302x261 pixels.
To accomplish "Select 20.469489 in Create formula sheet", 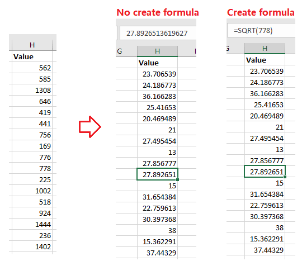I will coord(265,116).
